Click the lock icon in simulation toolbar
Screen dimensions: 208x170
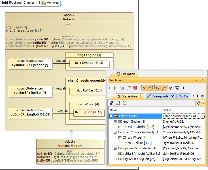171,88
